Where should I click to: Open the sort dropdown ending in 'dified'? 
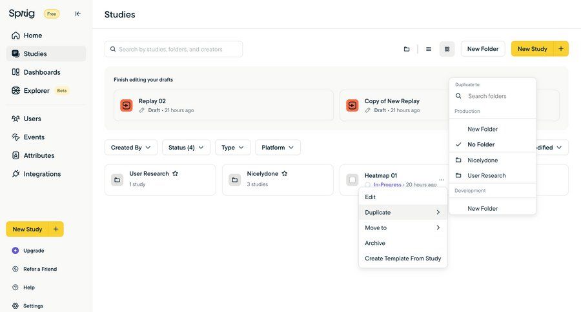click(552, 148)
